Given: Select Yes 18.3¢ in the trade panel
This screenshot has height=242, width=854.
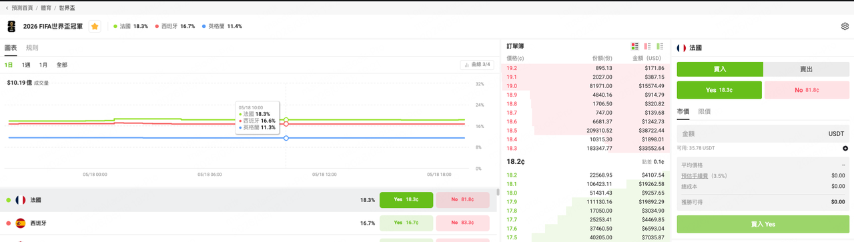Looking at the screenshot, I should tap(719, 90).
